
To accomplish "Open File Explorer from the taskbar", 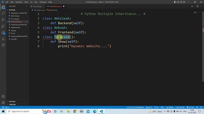I will (68, 111).
